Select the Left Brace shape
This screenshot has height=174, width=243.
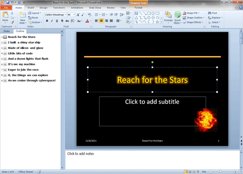149,22
